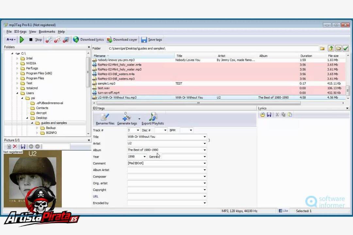Click the U2 album cover thumbnail

click(33, 179)
